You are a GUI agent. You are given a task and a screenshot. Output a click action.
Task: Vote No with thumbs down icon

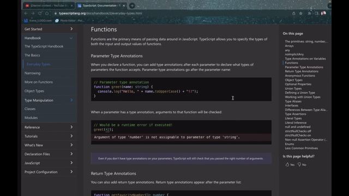(302, 164)
